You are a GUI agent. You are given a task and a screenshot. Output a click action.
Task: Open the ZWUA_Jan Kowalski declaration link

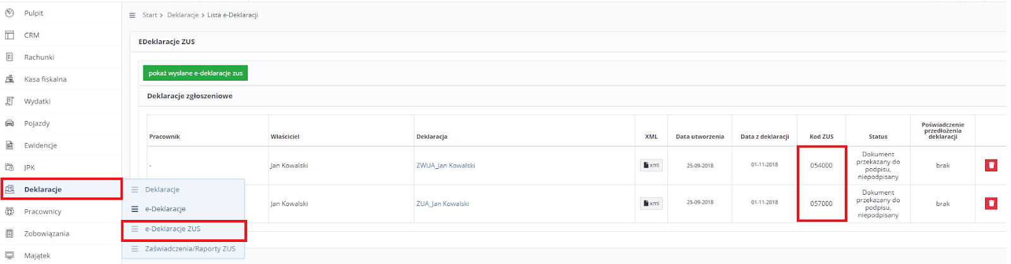point(445,166)
